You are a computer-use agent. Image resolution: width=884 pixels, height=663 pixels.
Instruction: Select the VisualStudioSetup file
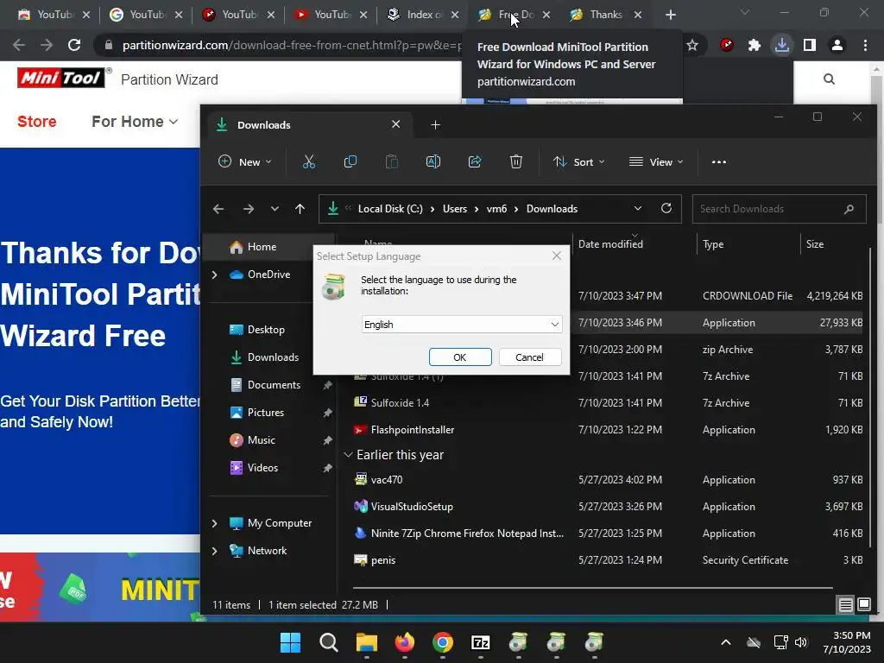point(412,507)
